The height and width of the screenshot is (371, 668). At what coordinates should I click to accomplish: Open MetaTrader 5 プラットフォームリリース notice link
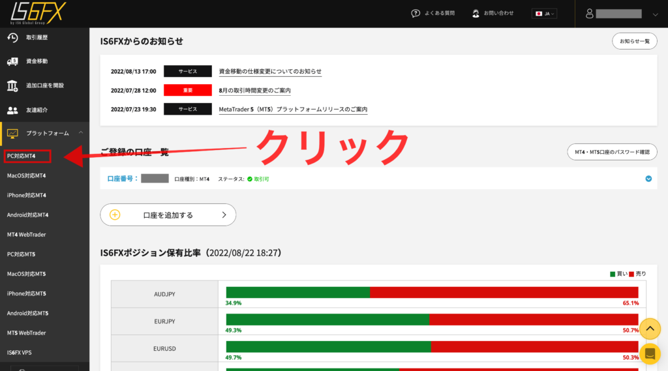[293, 110]
